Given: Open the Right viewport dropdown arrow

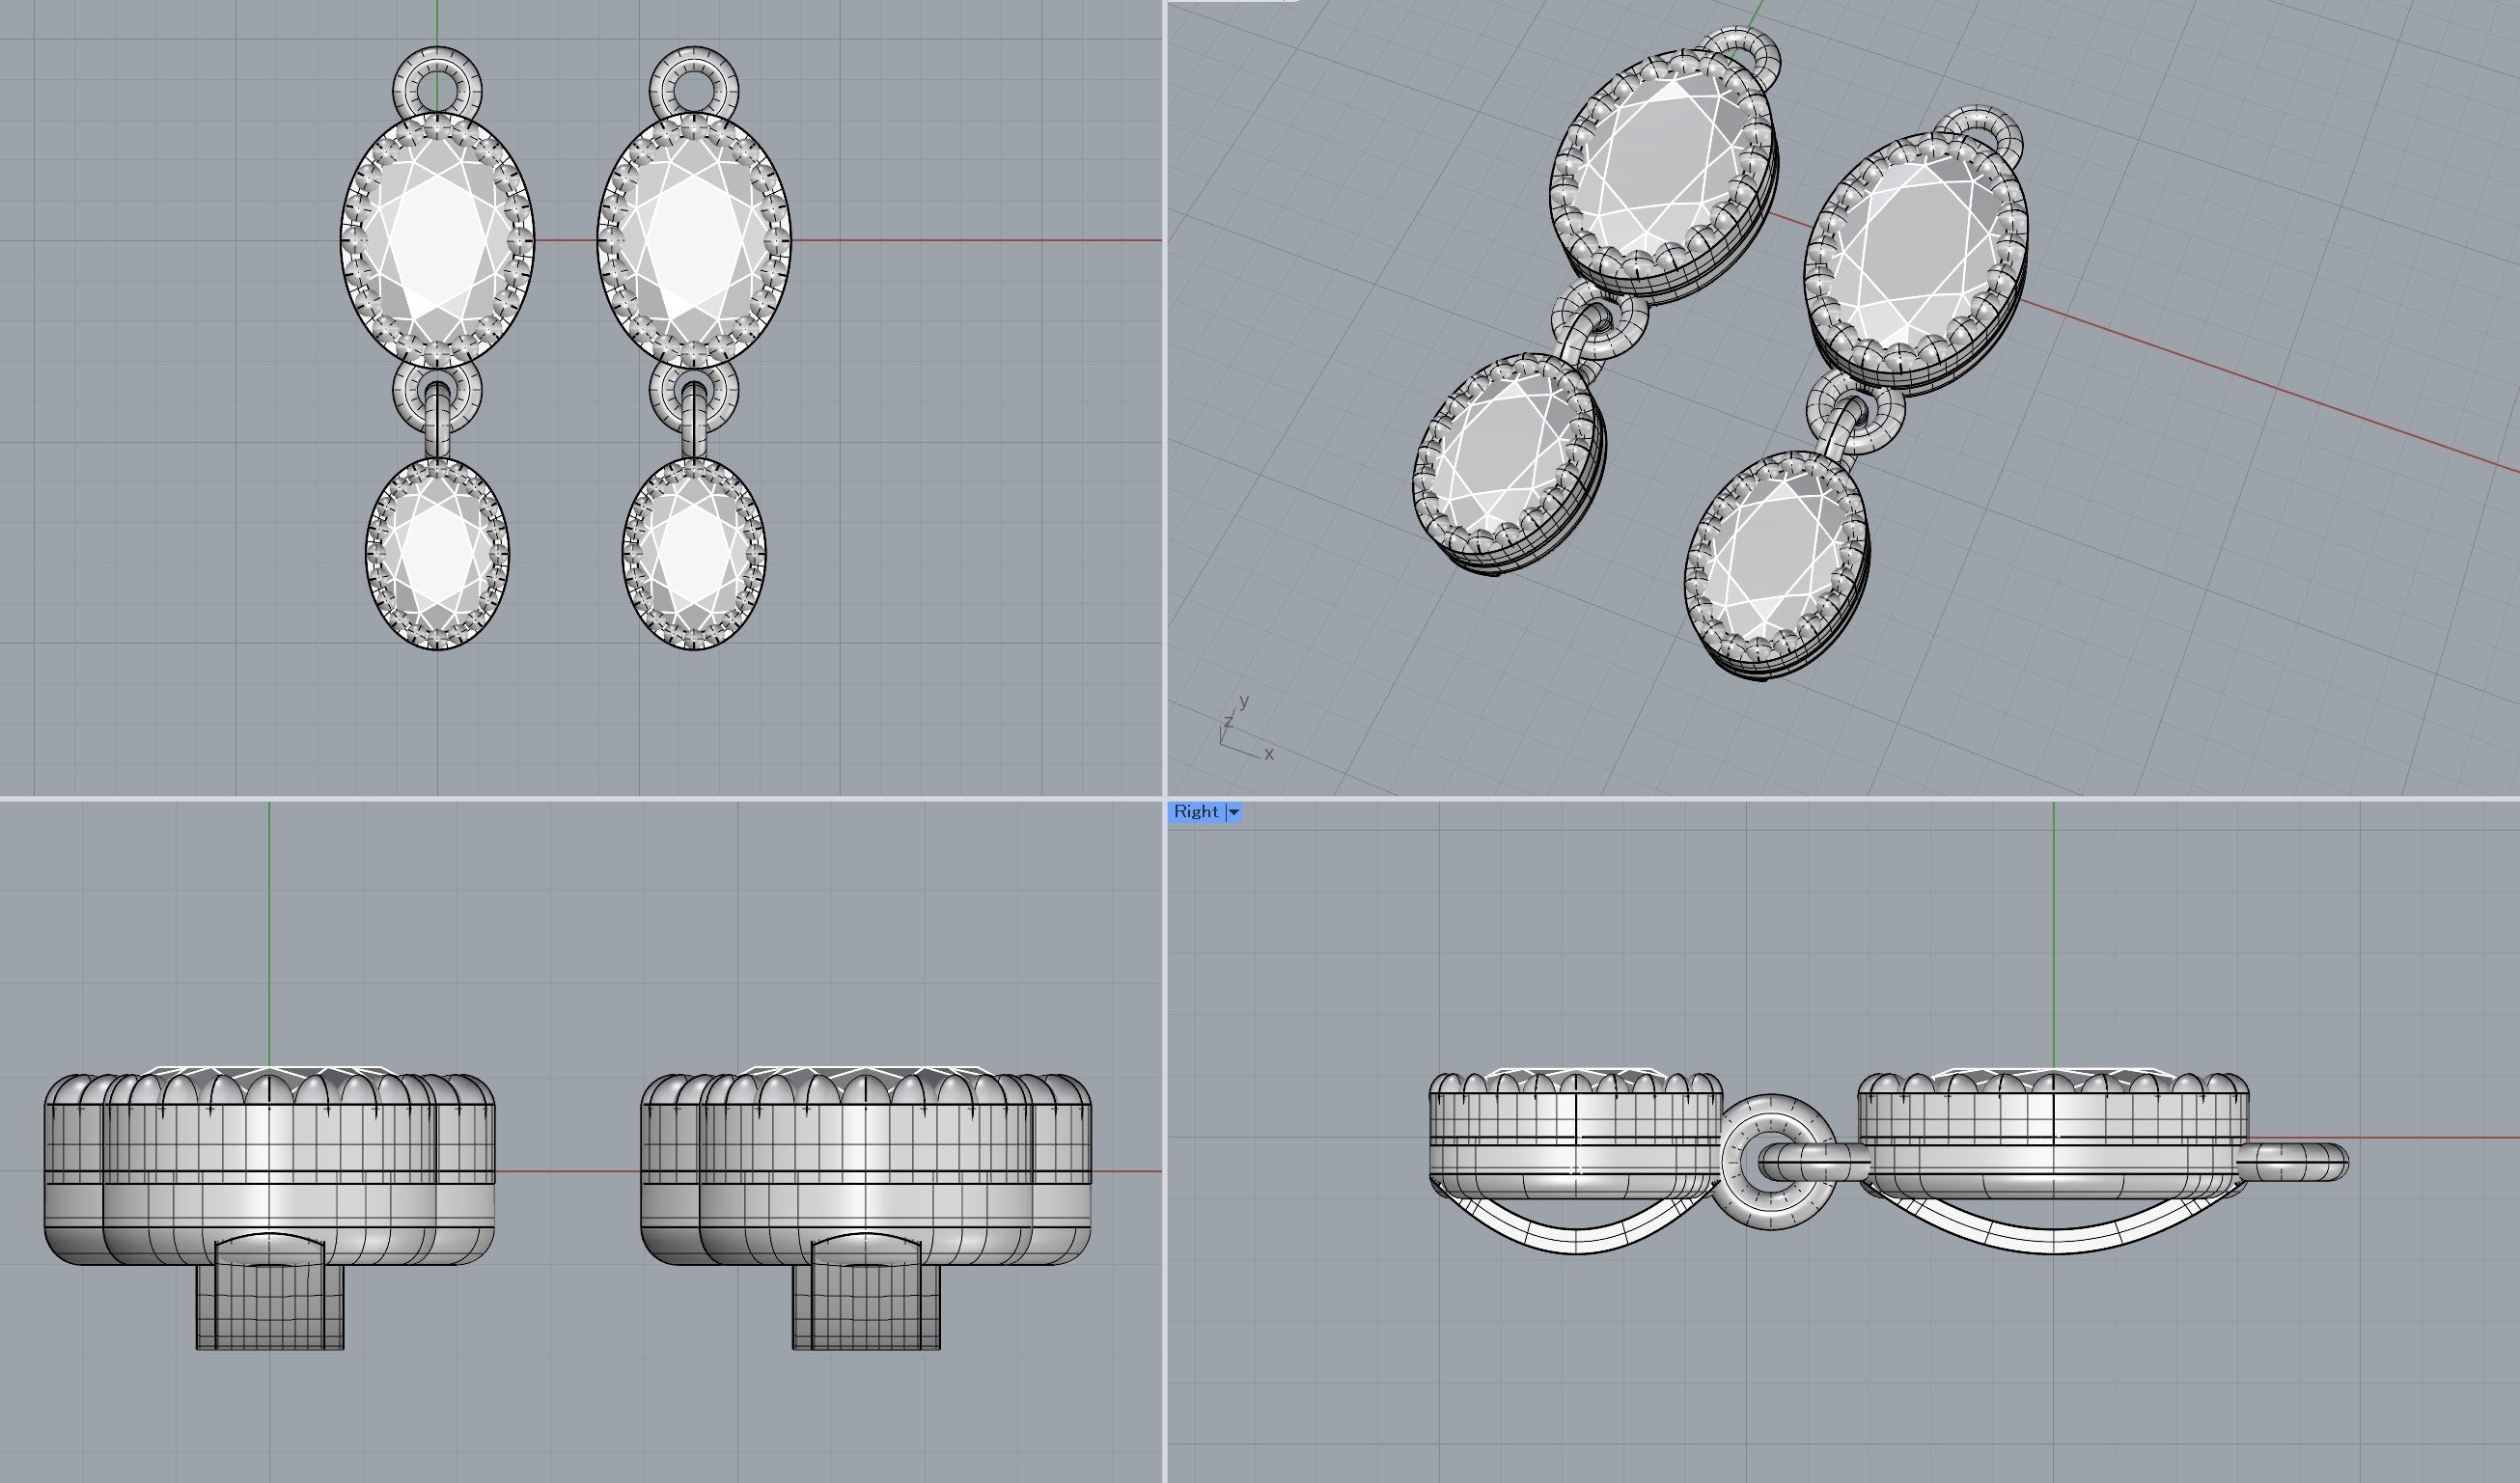Looking at the screenshot, I should coord(1234,812).
